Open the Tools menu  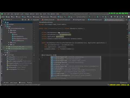(x=44, y=14)
